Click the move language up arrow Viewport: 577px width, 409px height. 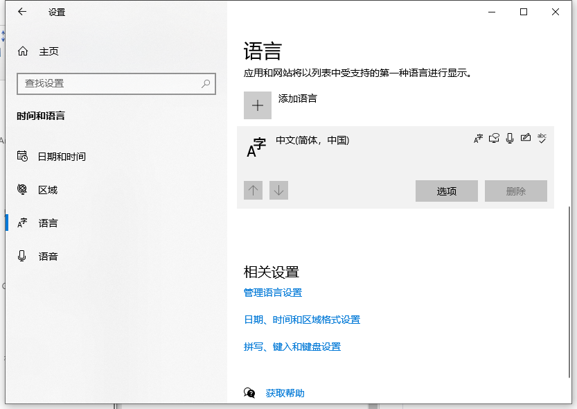tap(253, 191)
